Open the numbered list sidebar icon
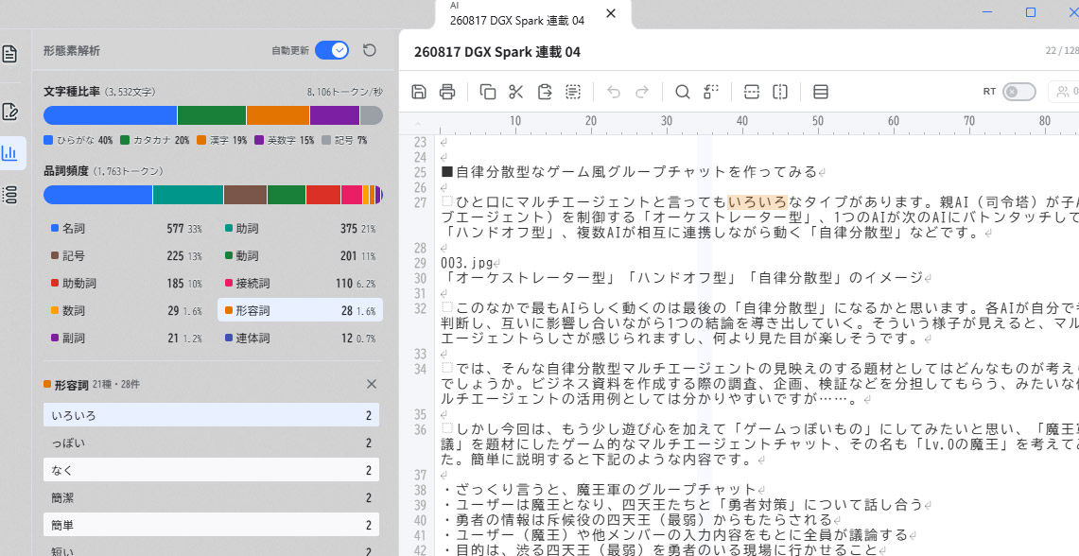This screenshot has width=1079, height=556. (9, 195)
